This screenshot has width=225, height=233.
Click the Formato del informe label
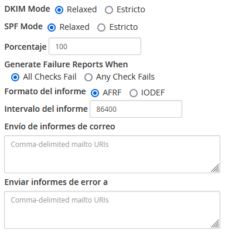point(45,91)
